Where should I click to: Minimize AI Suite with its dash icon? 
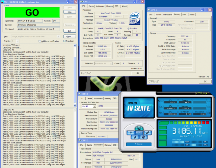[x=204, y=93]
